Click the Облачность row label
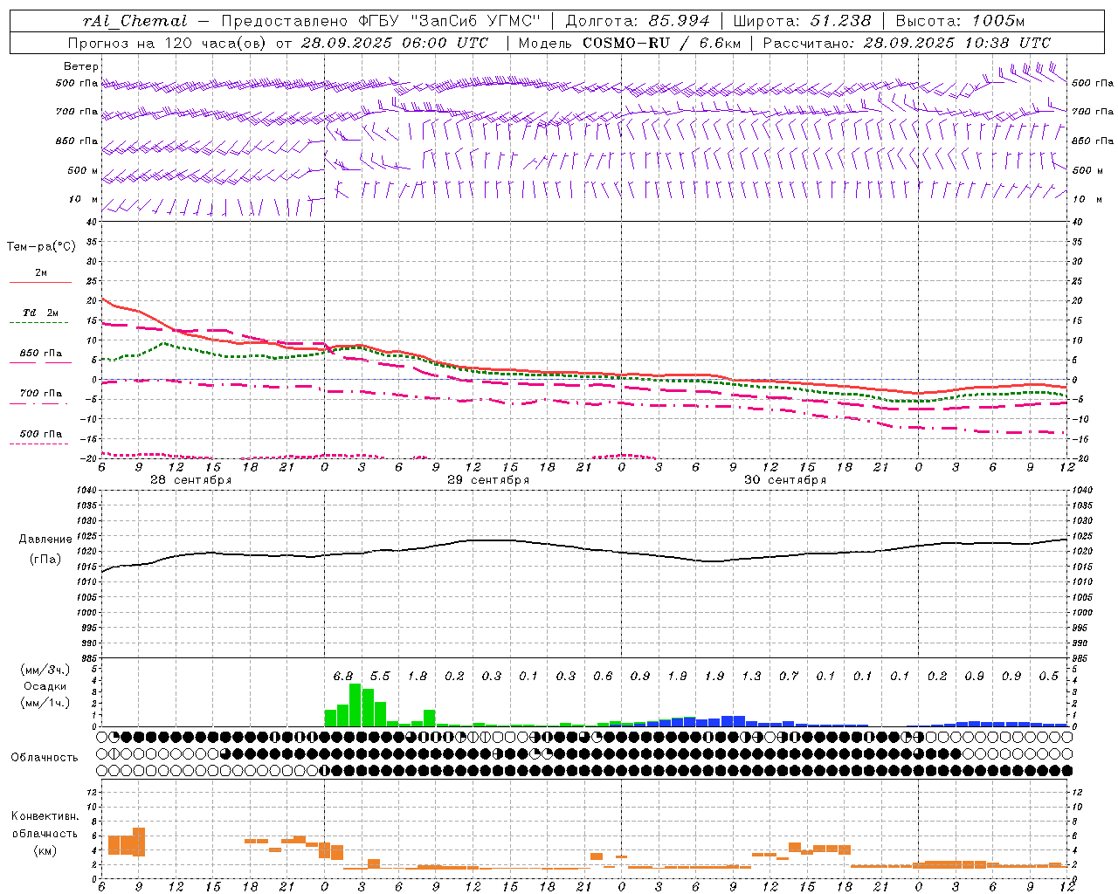Viewport: 1118px width, 894px height. click(x=45, y=757)
